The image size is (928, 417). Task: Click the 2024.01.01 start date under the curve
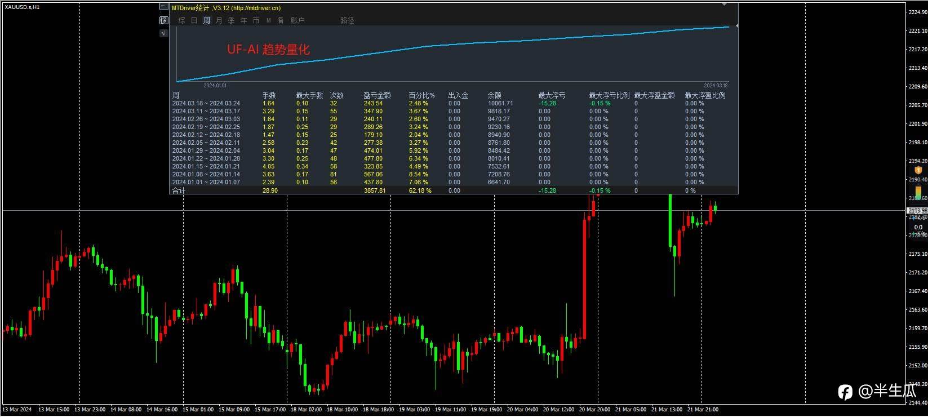[x=215, y=86]
